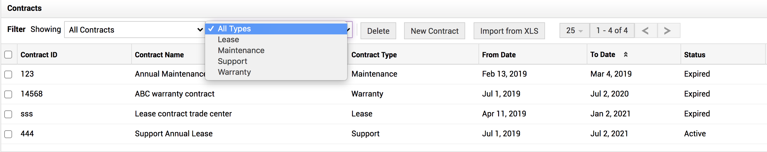The width and height of the screenshot is (767, 152).
Task: Open the Lease contract trade center row
Action: click(x=183, y=114)
